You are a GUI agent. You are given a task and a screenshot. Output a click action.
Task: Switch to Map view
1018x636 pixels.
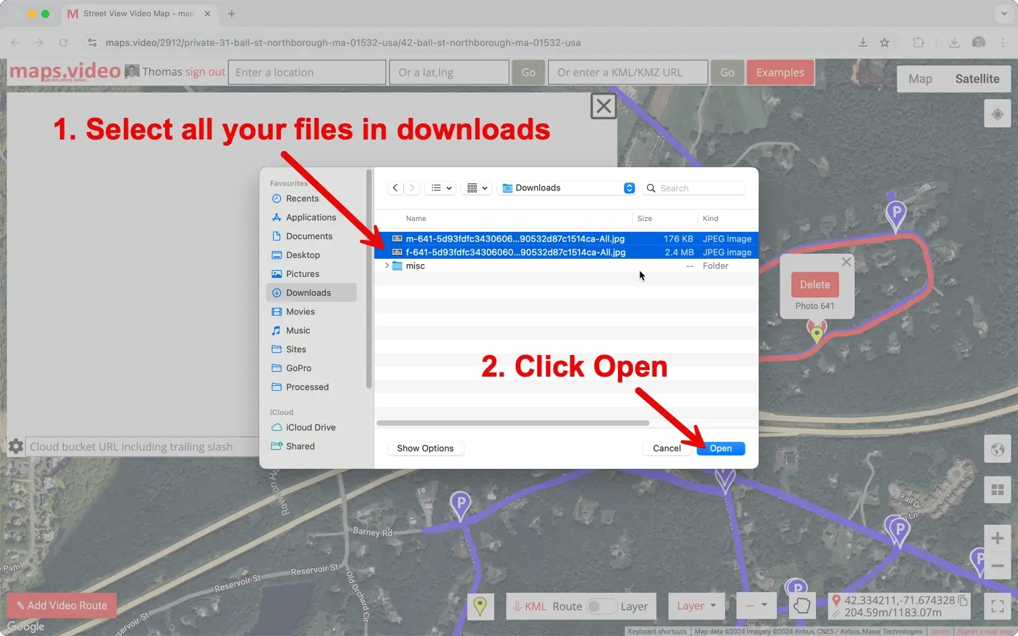[920, 79]
